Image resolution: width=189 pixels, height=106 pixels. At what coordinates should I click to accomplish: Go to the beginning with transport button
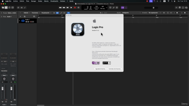coord(68,8)
